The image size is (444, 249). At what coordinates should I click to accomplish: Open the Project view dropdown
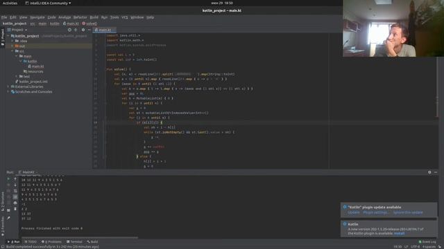[x=17, y=30]
